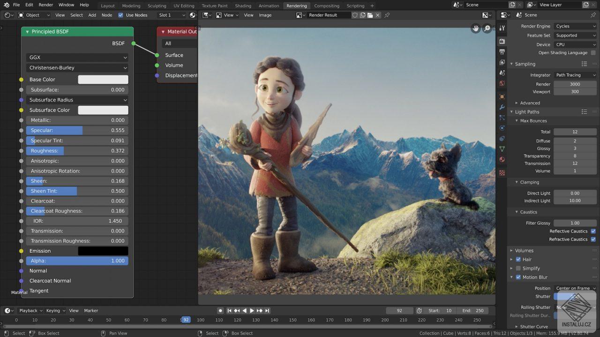Viewport: 600px width, 337px height.
Task: Click the End frame field
Action: click(x=472, y=310)
